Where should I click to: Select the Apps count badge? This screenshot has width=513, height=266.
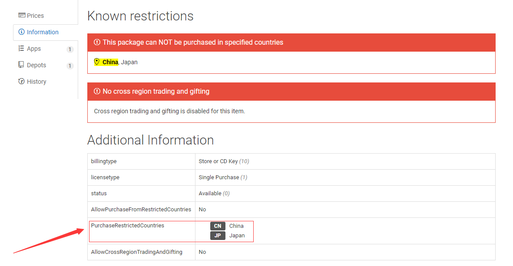point(70,49)
